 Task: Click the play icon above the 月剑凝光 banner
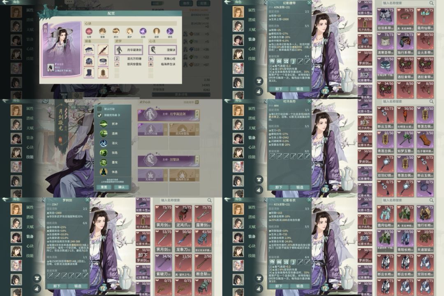click(x=45, y=101)
